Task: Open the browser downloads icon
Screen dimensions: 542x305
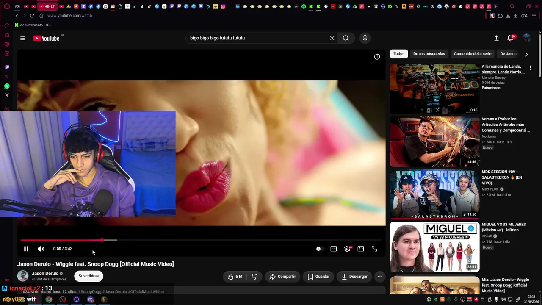Action: pos(515,16)
